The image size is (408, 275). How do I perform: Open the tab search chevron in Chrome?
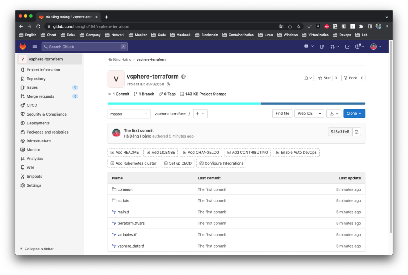coord(387,17)
